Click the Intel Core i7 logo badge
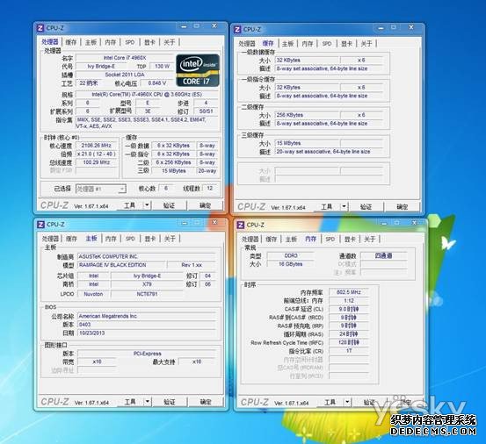The image size is (486, 444). tap(198, 70)
